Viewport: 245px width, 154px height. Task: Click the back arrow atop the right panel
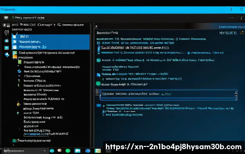point(96,27)
